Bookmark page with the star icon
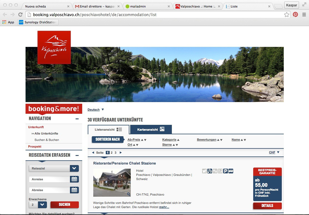The height and width of the screenshot is (215, 309). click(x=287, y=14)
